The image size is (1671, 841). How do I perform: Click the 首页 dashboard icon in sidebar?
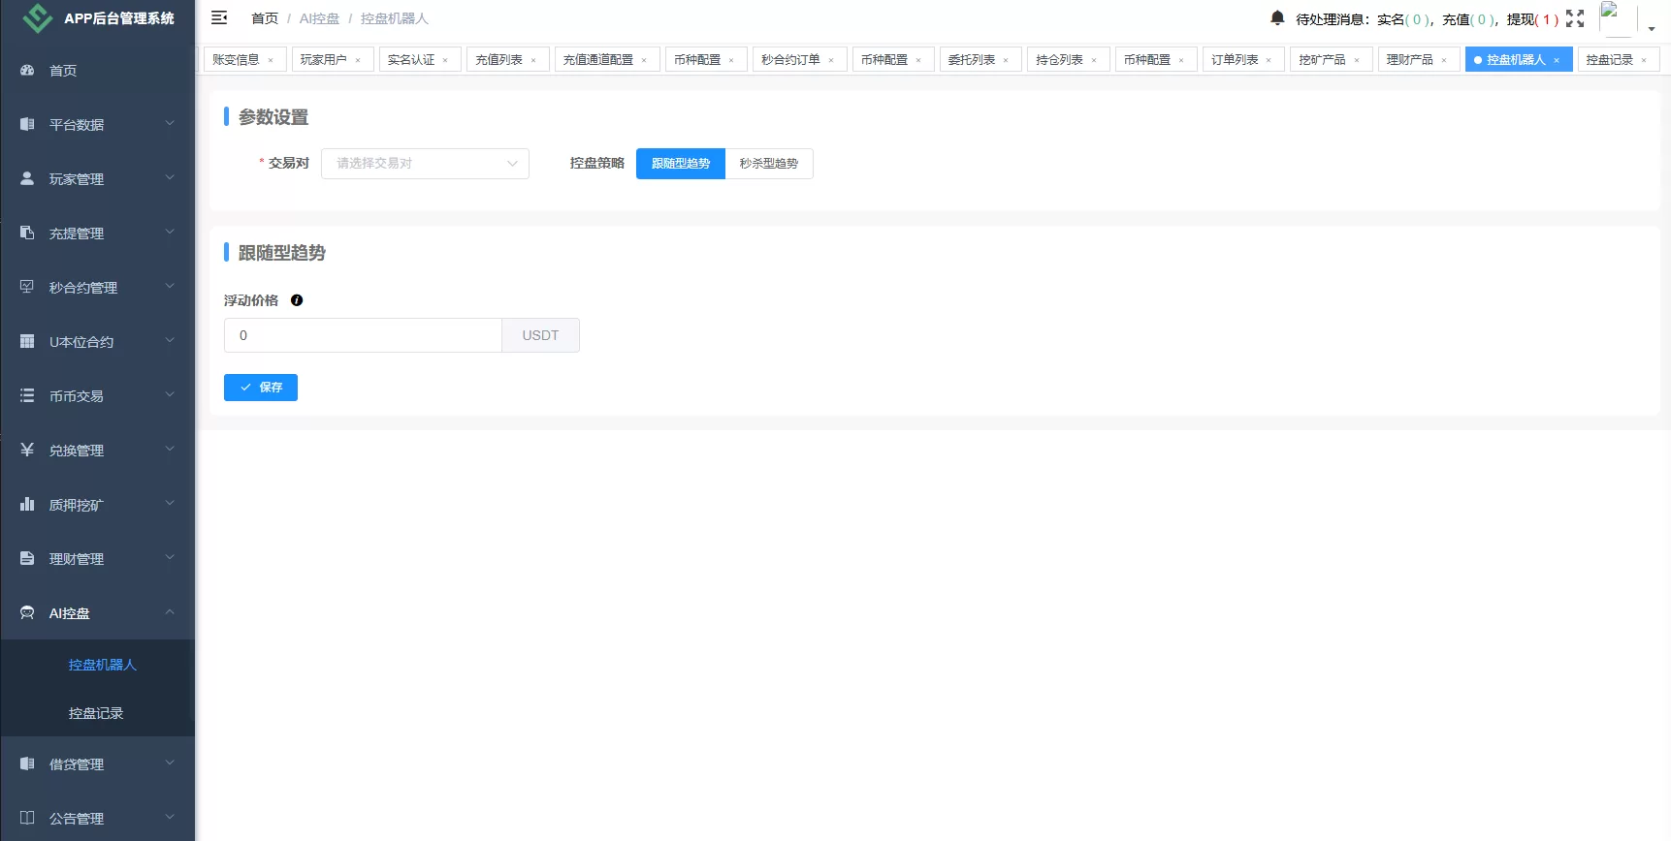[27, 71]
